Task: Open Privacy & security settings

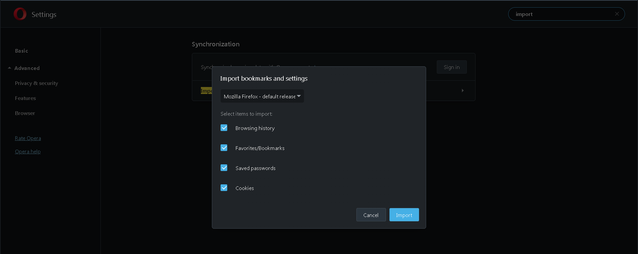Action: click(36, 83)
